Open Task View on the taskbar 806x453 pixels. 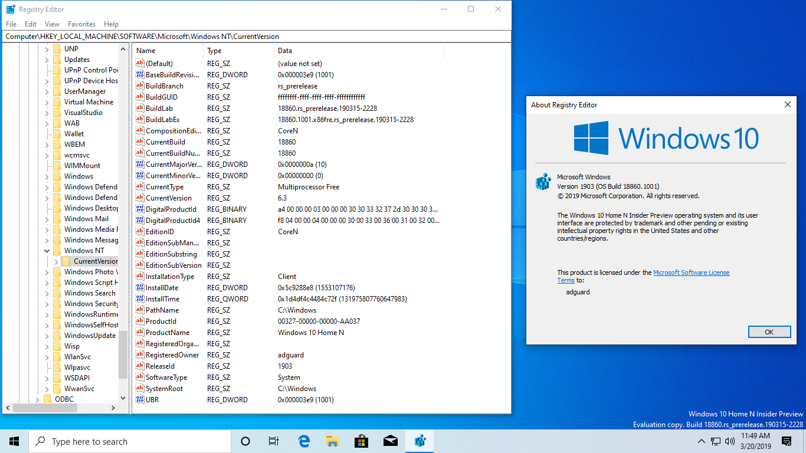[274, 441]
